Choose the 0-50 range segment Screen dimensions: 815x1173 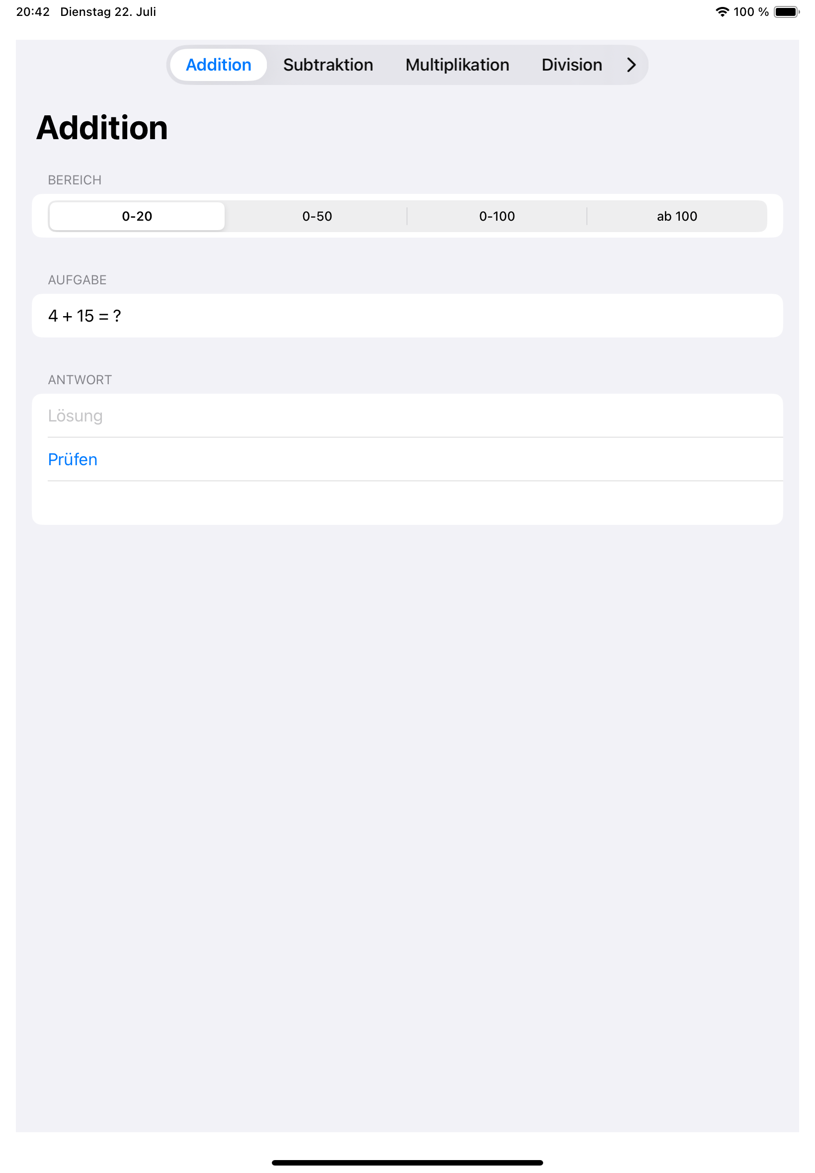click(317, 216)
